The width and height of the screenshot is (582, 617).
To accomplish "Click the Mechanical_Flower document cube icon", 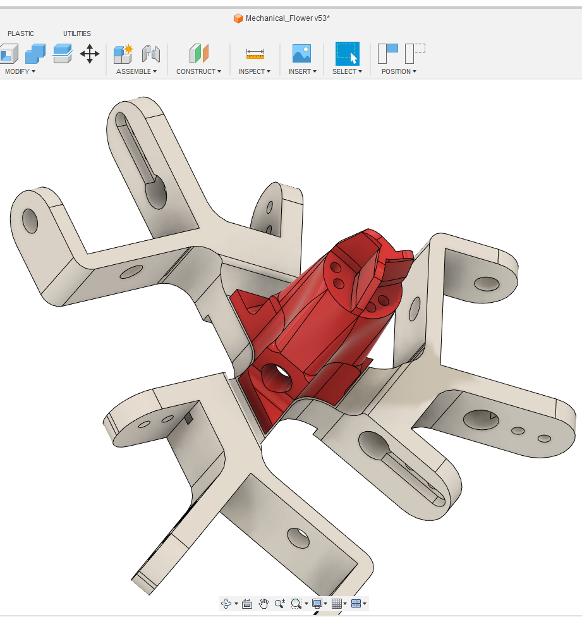I will [238, 18].
